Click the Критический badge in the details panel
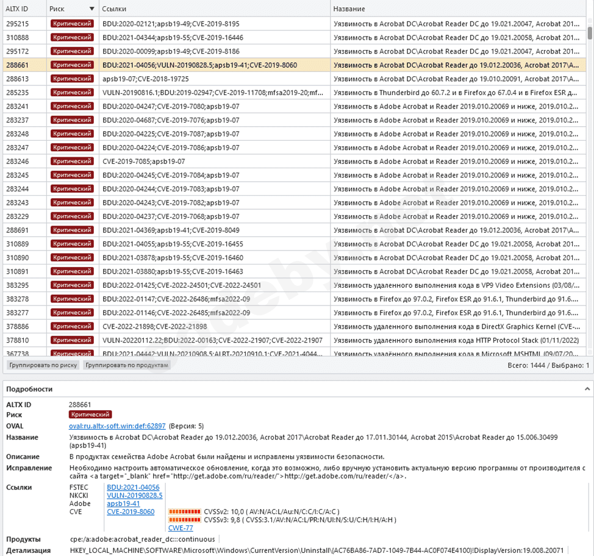 click(x=90, y=415)
